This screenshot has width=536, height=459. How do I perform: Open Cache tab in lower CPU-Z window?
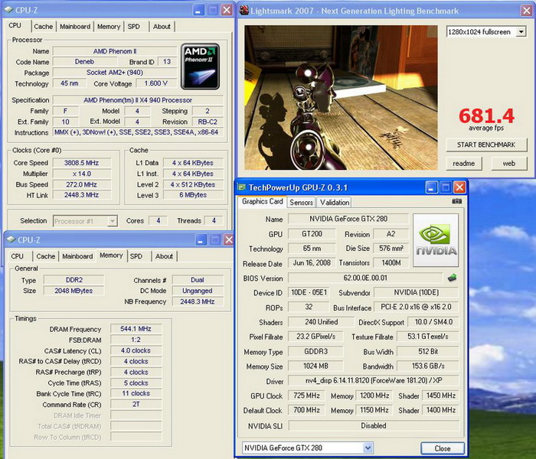click(46, 256)
